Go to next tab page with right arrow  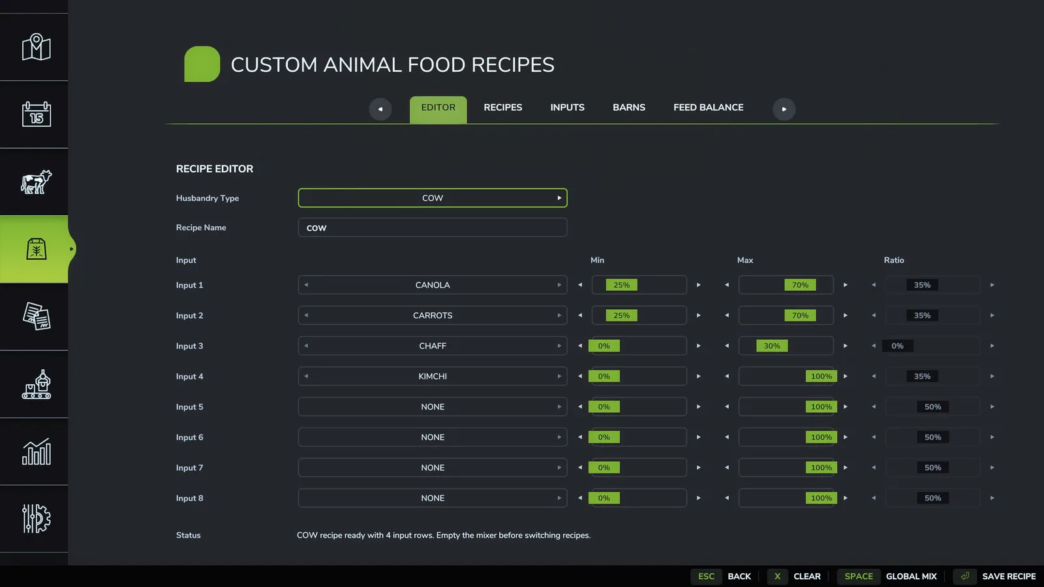pyautogui.click(x=784, y=109)
